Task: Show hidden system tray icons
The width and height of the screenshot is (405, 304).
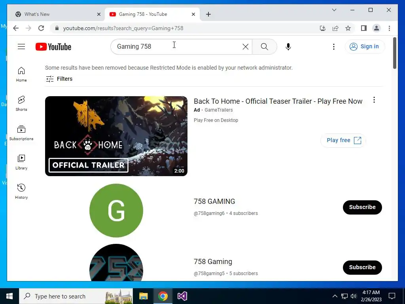Action: click(x=335, y=296)
